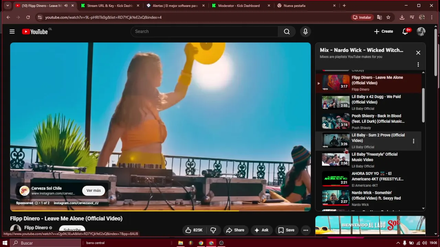This screenshot has width=440, height=247.
Task: Open instagram.com/cervezasol_cl/ ad link
Action: point(76,203)
